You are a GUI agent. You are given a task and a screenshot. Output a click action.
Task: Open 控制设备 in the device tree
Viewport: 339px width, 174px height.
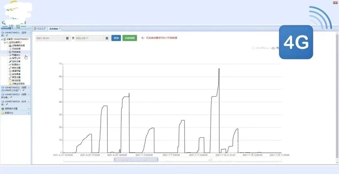pos(16,61)
